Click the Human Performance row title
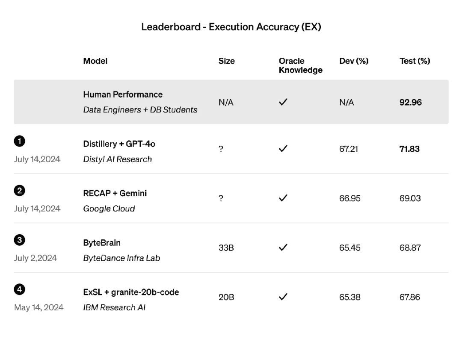462x342 pixels. 123,94
